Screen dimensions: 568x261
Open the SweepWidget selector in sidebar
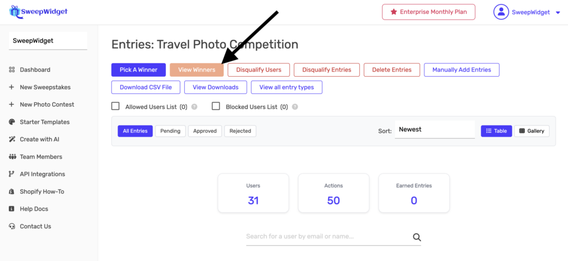click(48, 41)
